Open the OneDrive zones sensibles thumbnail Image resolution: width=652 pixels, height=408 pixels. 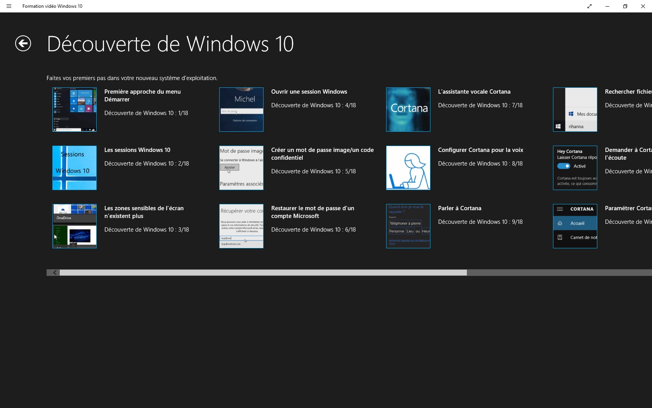pos(75,226)
